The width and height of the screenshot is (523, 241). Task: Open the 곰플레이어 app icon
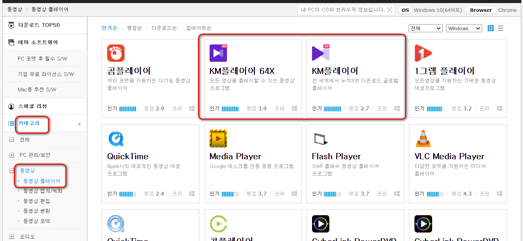tap(116, 53)
